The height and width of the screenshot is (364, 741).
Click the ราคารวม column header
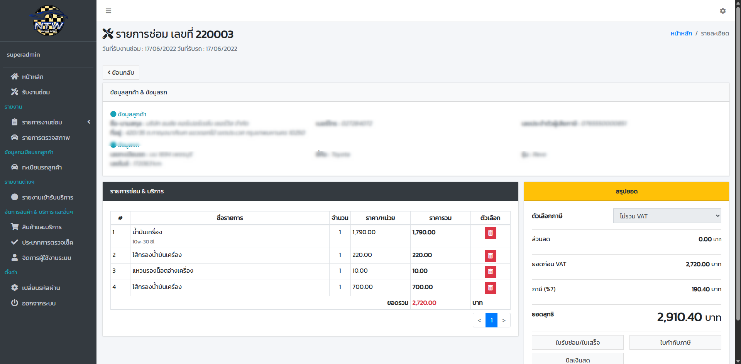[440, 218]
